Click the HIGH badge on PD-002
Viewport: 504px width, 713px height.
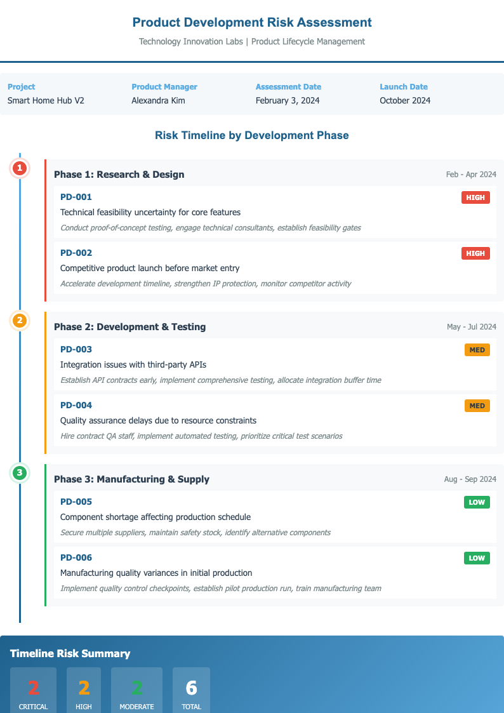[475, 253]
